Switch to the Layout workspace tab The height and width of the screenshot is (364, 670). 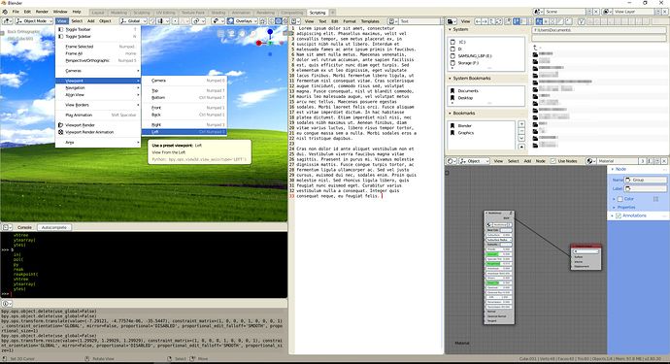tap(98, 13)
